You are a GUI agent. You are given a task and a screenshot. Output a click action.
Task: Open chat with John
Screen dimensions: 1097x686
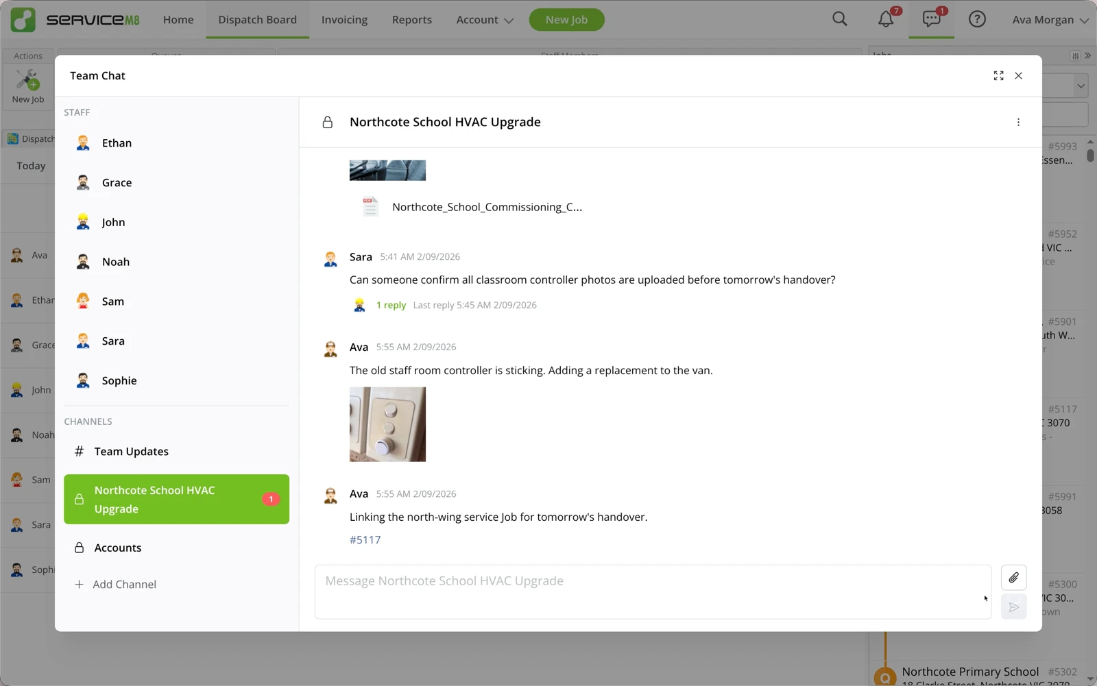coord(176,222)
